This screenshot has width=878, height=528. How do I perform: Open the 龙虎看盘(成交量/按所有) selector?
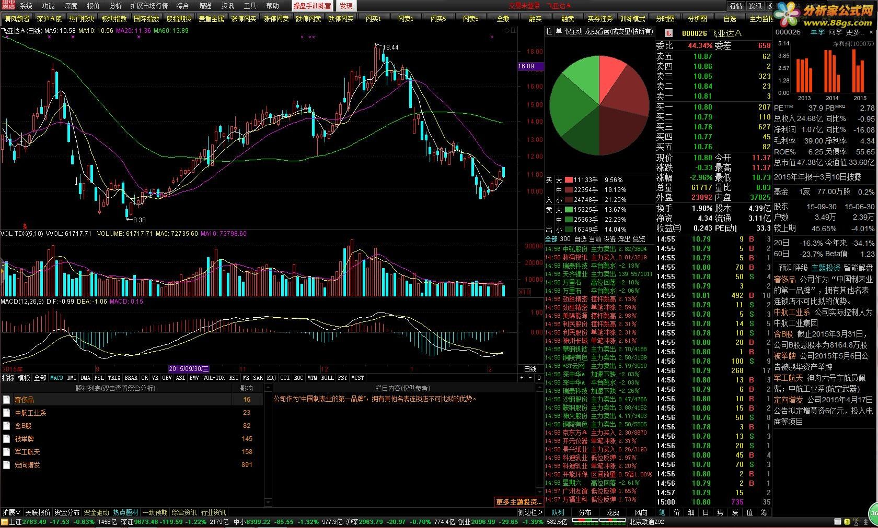click(x=619, y=32)
